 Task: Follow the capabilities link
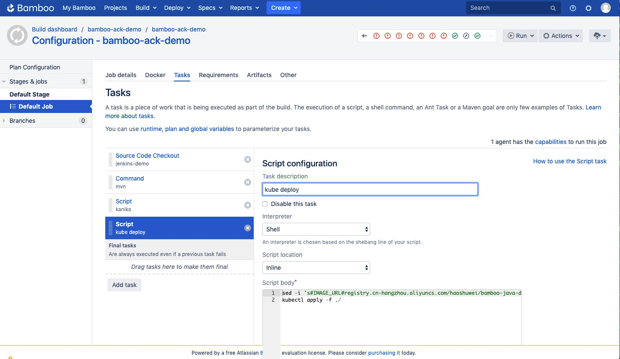pyautogui.click(x=551, y=142)
